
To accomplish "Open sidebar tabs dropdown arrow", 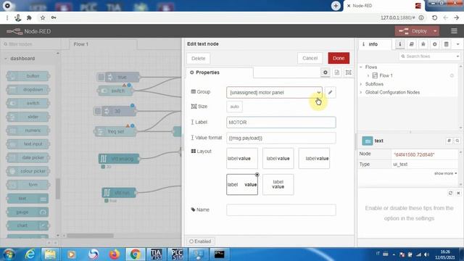I will point(457,44).
